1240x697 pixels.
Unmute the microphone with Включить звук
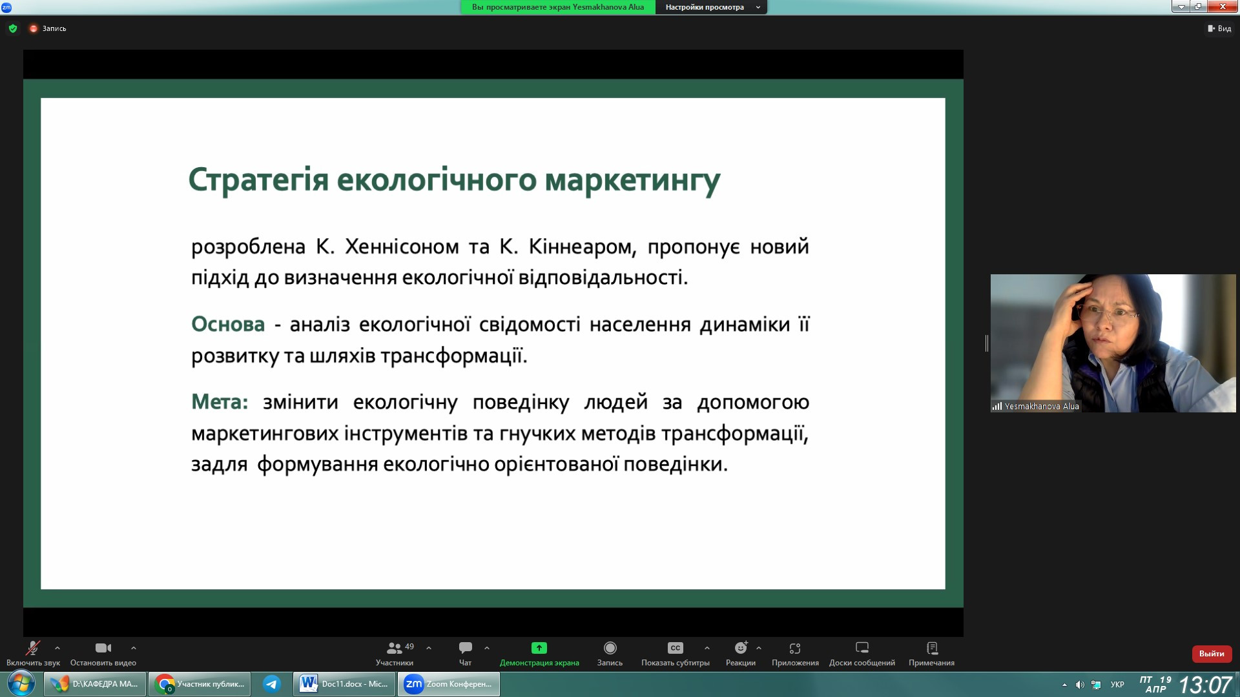(x=33, y=653)
